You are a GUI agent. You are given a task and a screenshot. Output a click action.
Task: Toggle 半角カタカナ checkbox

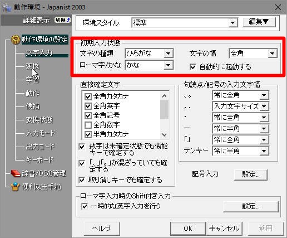(x=88, y=134)
